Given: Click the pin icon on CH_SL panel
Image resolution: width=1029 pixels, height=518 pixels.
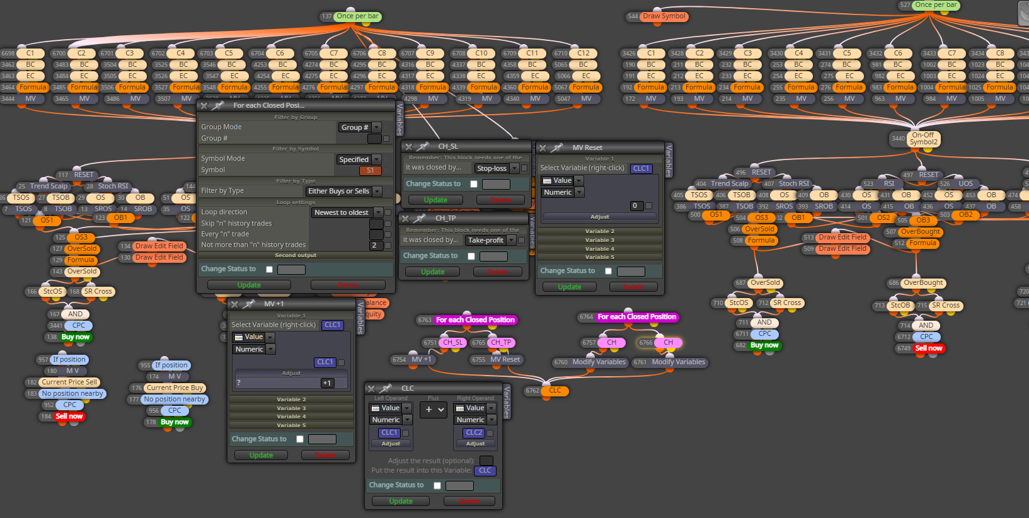Looking at the screenshot, I should coord(423,146).
